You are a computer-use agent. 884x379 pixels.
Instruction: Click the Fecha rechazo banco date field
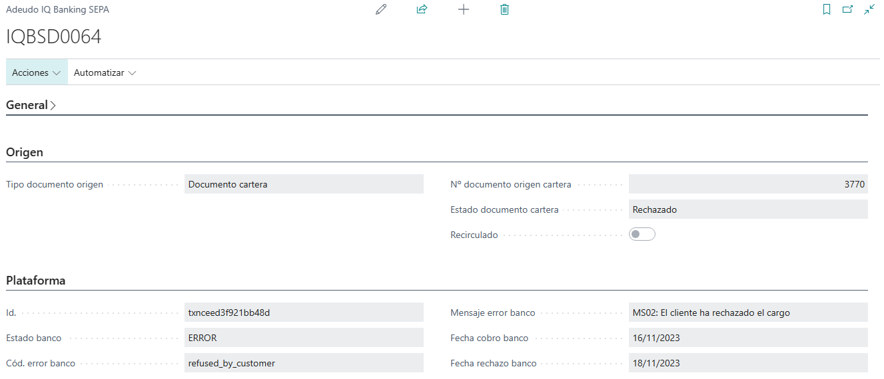click(747, 363)
